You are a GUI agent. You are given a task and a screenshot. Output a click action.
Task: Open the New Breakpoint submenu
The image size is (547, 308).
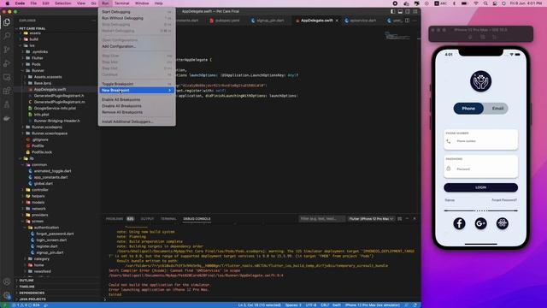point(137,91)
